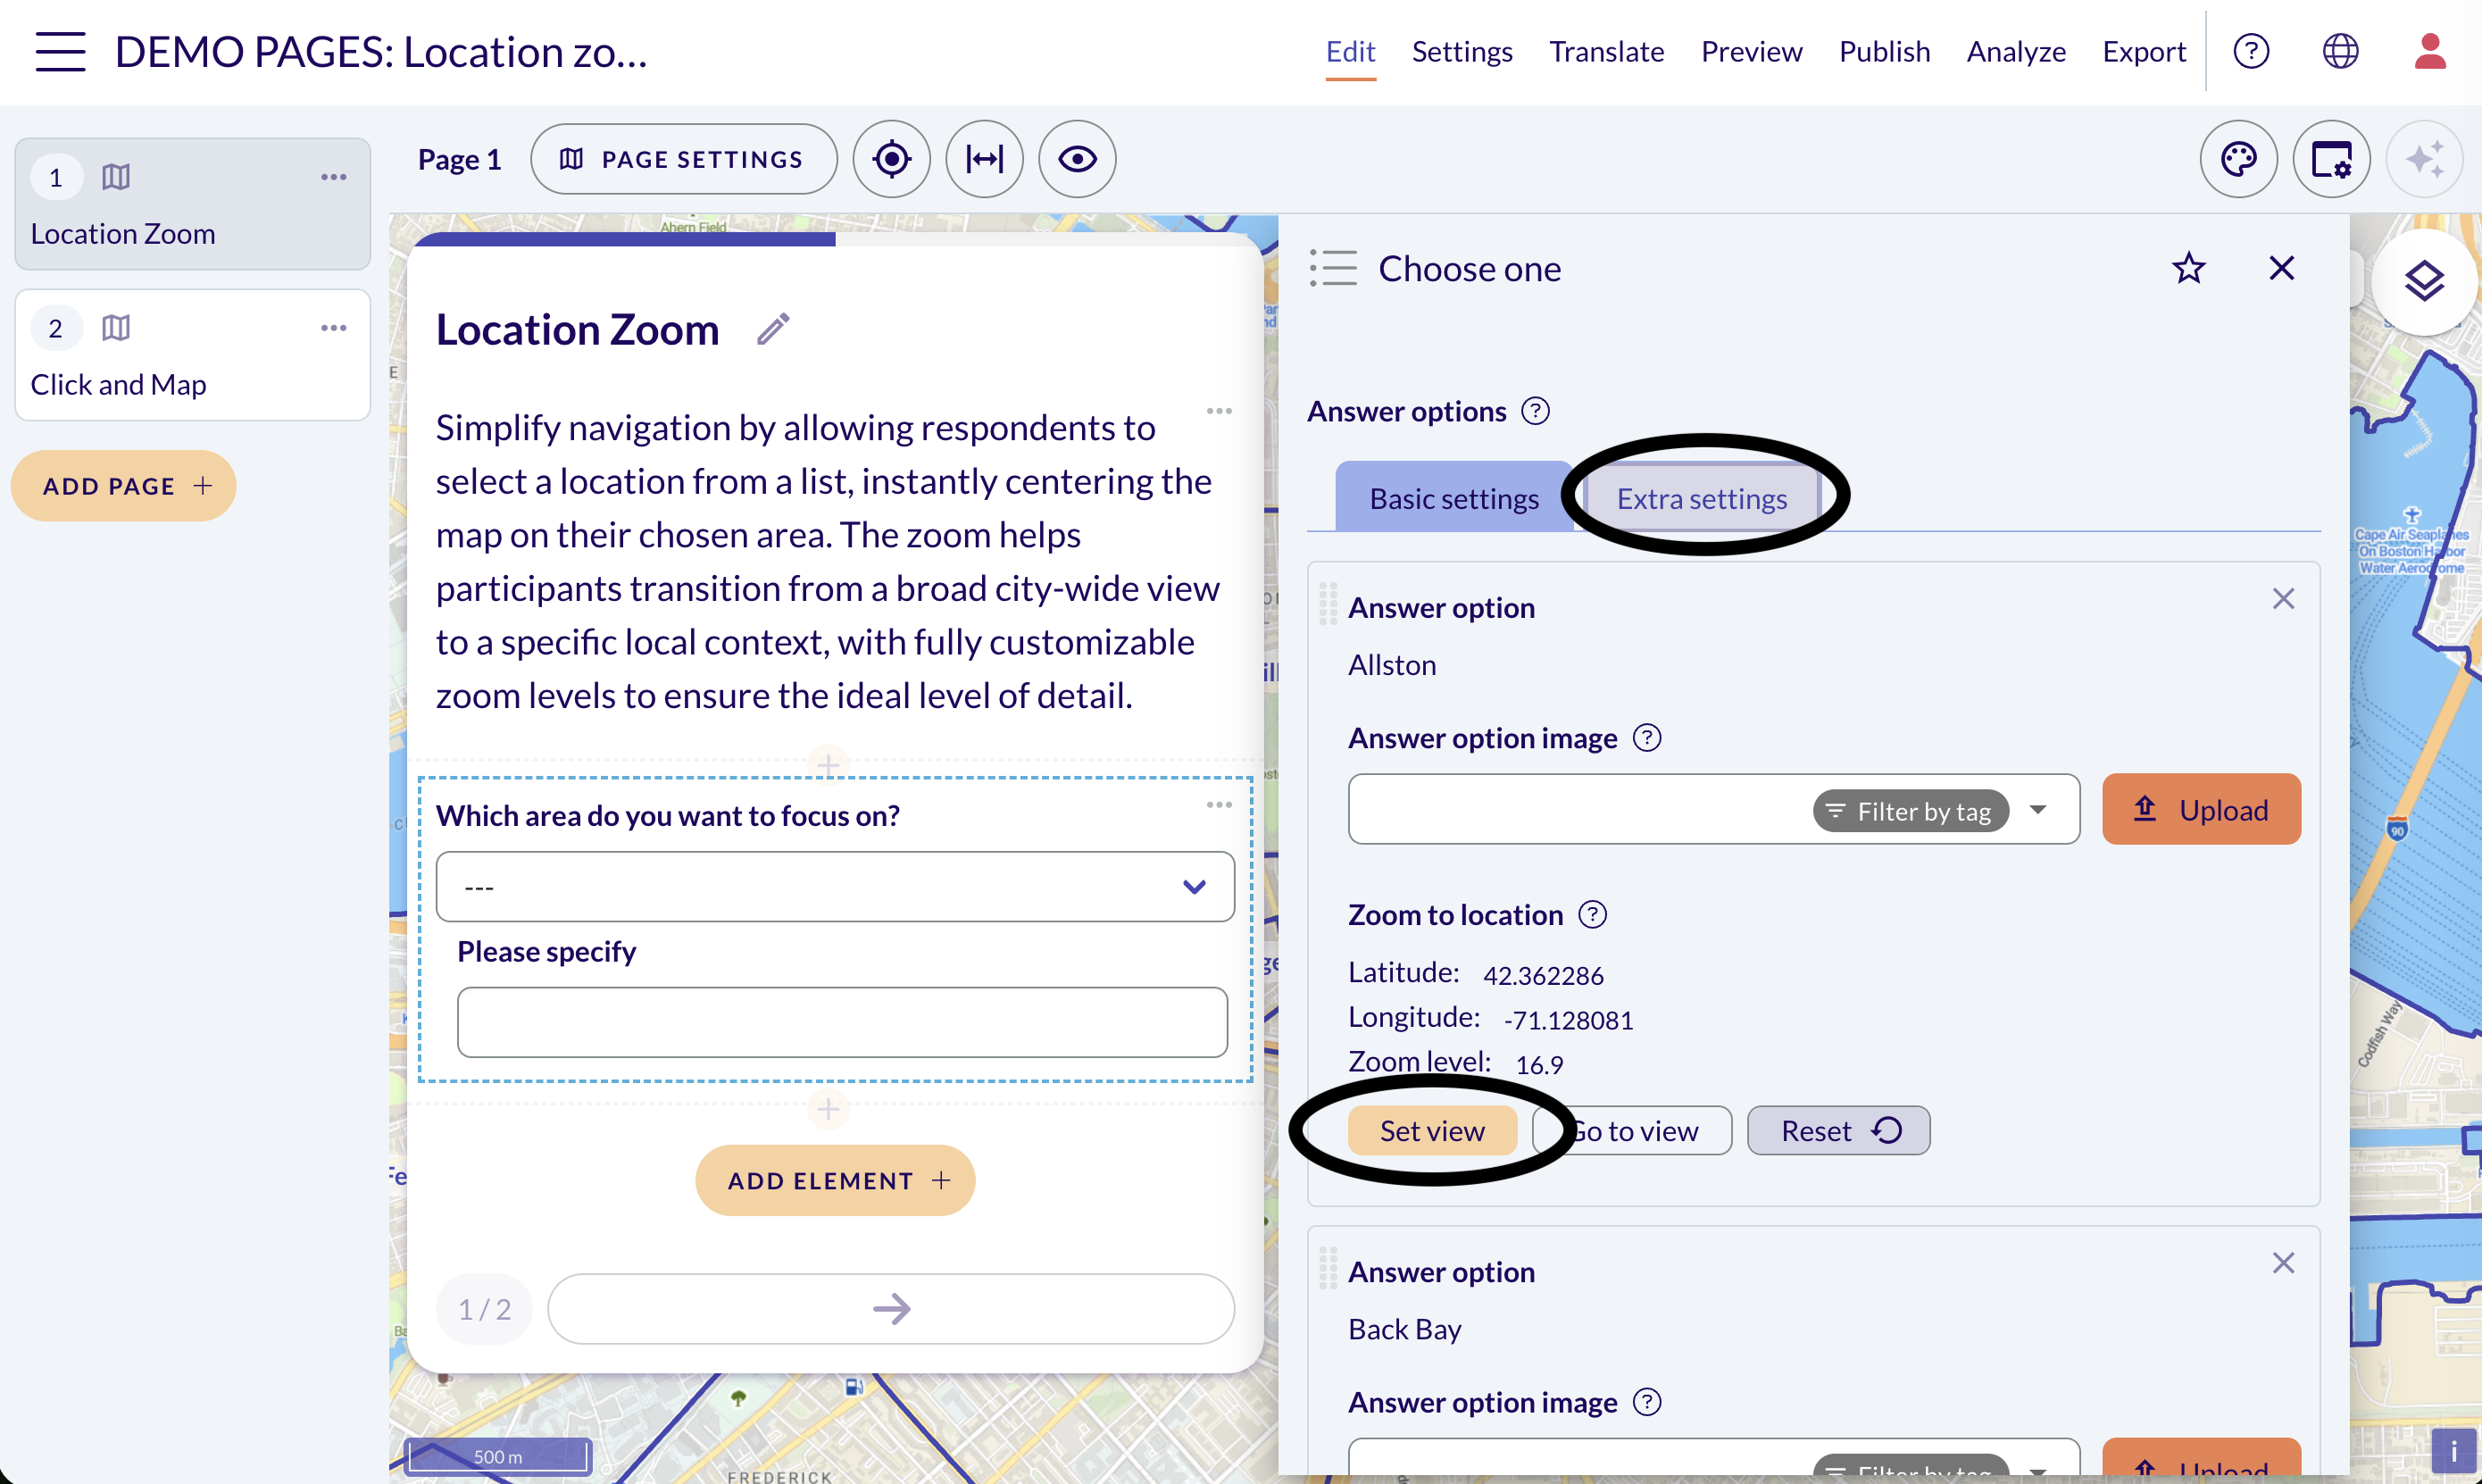Switch to the Basic settings tab
The height and width of the screenshot is (1484, 2482).
[x=1453, y=498]
